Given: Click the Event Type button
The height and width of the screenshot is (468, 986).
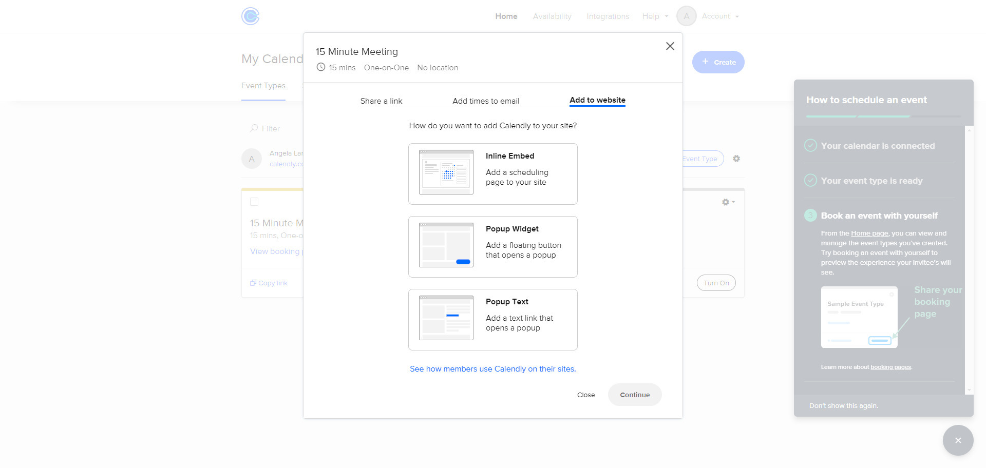Looking at the screenshot, I should pyautogui.click(x=703, y=159).
